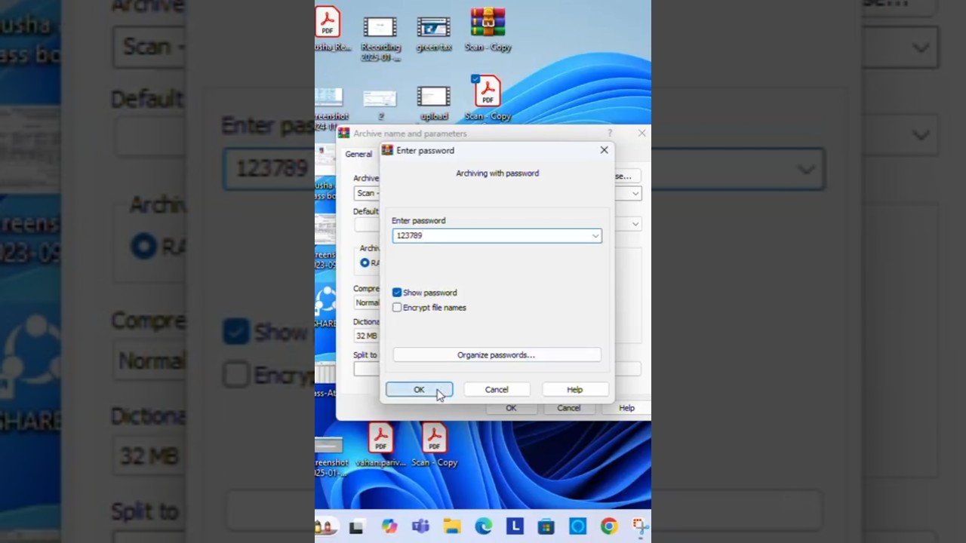This screenshot has width=966, height=543.
Task: Open the blue ring assistant app in taskbar
Action: (577, 526)
